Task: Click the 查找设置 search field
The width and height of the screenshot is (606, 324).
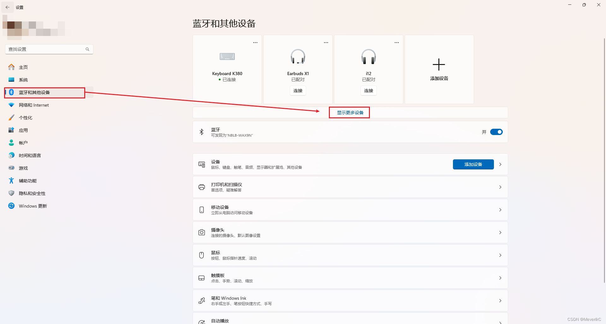Action: pos(49,49)
